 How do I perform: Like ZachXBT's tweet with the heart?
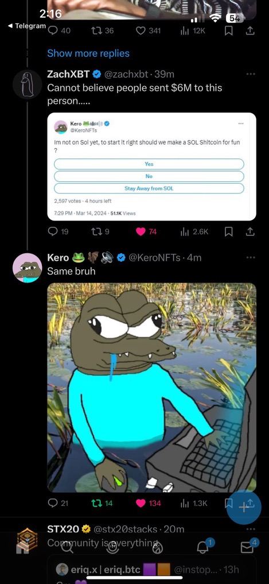pyautogui.click(x=141, y=231)
